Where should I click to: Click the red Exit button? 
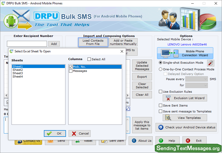(194, 141)
